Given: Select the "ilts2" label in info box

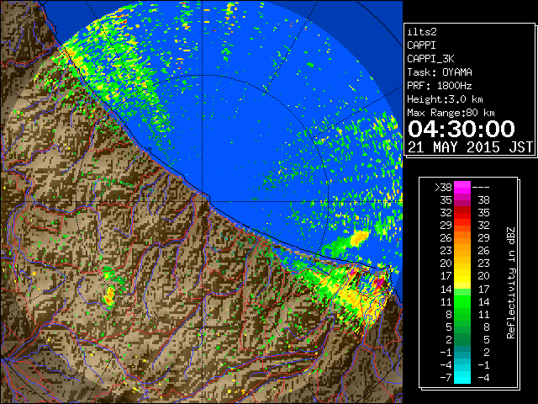Looking at the screenshot, I should [422, 32].
